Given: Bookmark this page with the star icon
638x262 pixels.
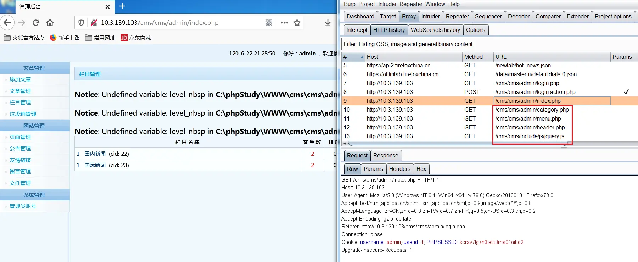Looking at the screenshot, I should click(x=297, y=23).
